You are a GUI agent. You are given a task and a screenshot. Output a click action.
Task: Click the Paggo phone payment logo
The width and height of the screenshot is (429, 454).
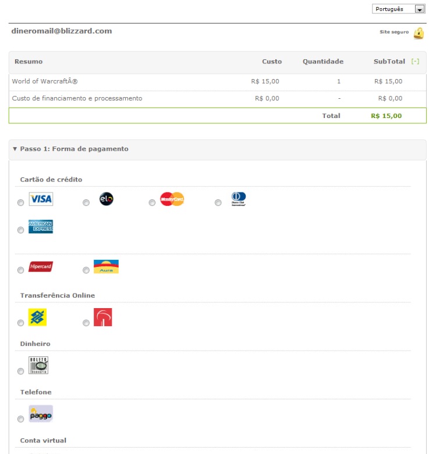(x=41, y=413)
